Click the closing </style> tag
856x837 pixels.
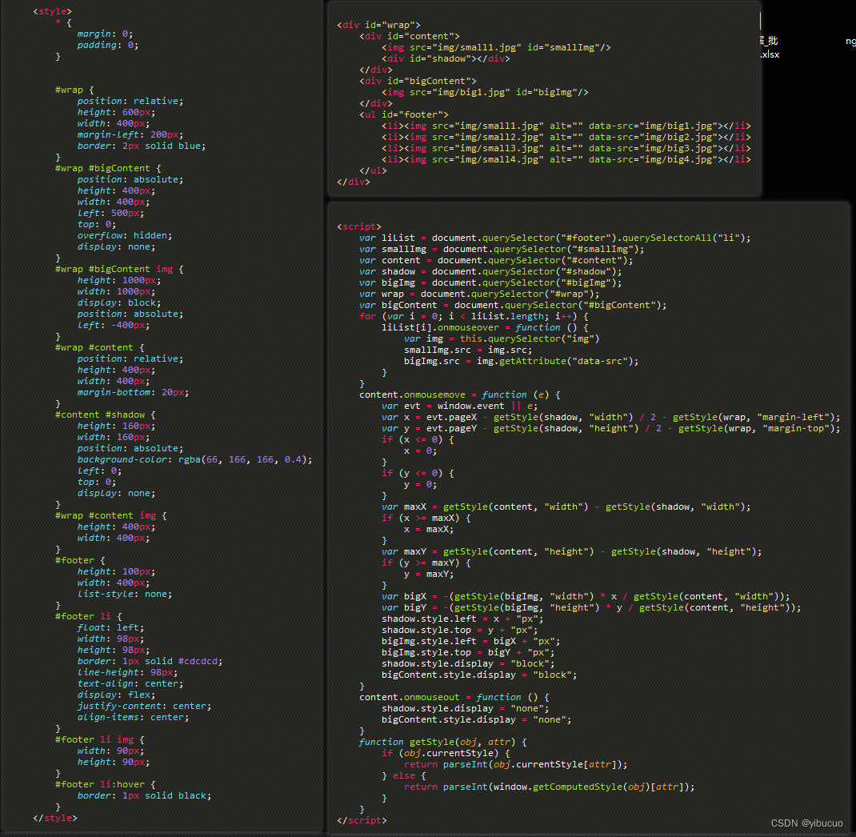click(x=55, y=818)
